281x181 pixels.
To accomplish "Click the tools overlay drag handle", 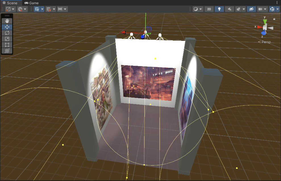I will click(x=7, y=16).
